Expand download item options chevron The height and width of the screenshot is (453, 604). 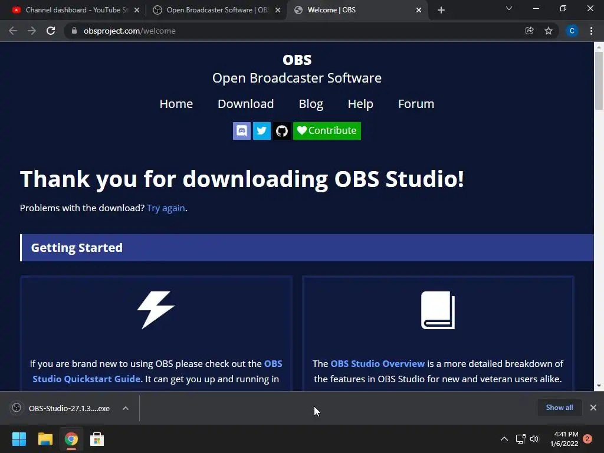(x=126, y=408)
